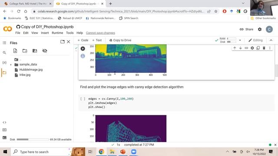
Task: Open cell settings gear
Action: (252, 48)
